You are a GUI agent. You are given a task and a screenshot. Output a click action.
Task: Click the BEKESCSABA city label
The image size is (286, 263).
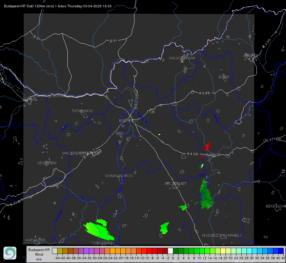pos(276,206)
